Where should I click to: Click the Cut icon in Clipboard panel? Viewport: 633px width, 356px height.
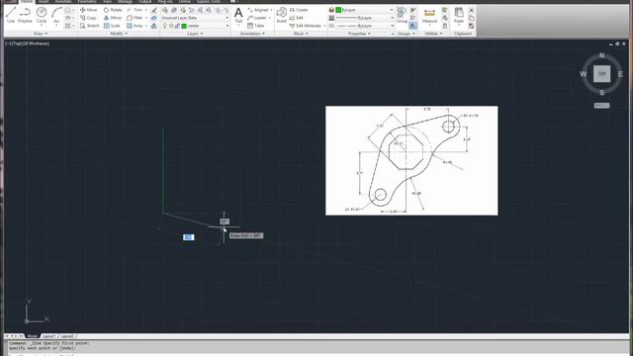[471, 10]
